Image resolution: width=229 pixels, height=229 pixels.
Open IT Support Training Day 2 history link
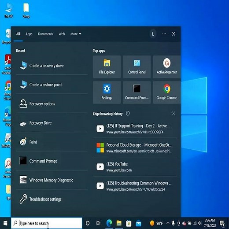tap(135, 129)
